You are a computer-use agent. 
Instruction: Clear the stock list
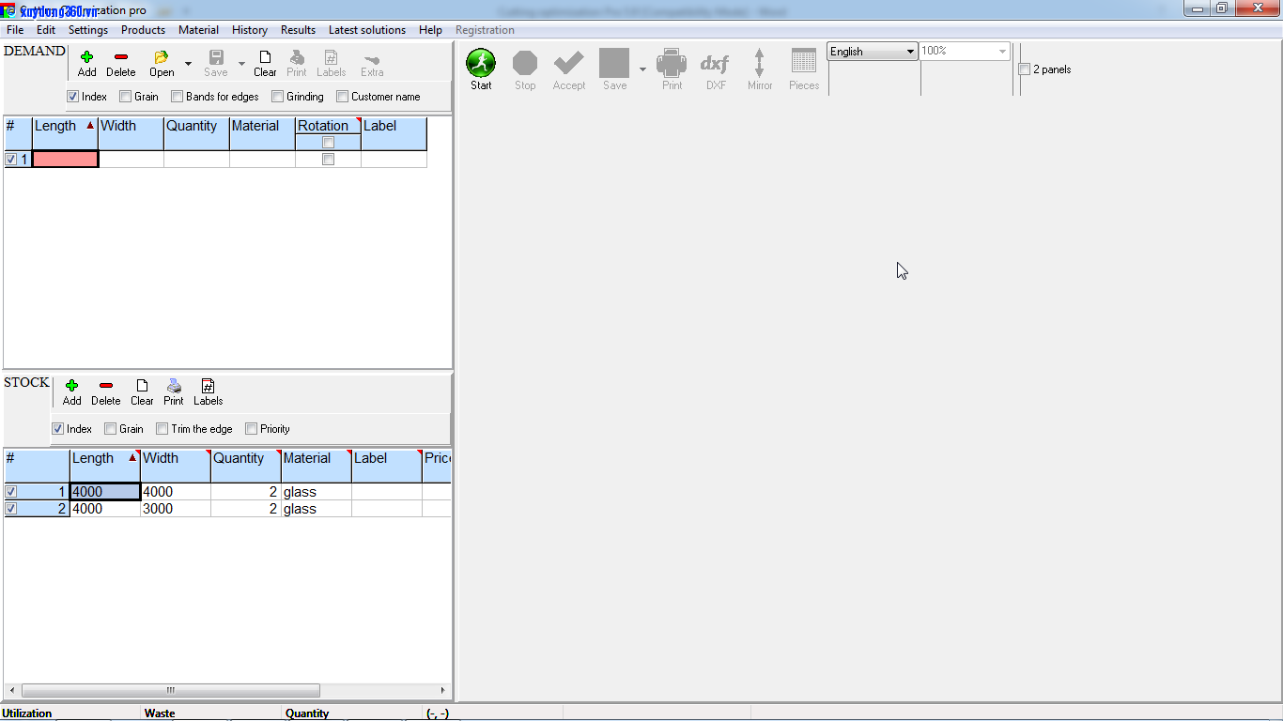[x=142, y=391]
